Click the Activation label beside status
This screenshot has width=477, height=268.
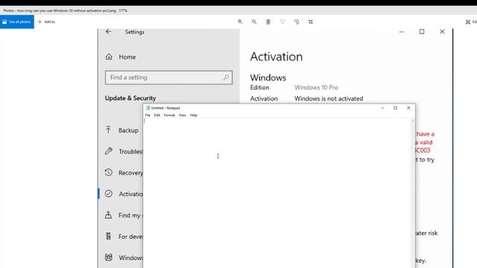pos(264,98)
